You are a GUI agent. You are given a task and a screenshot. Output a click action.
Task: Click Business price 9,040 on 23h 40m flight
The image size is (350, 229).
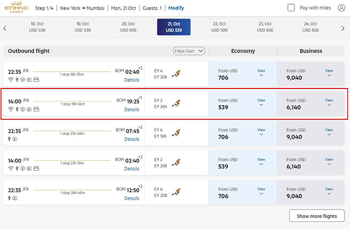point(294,137)
